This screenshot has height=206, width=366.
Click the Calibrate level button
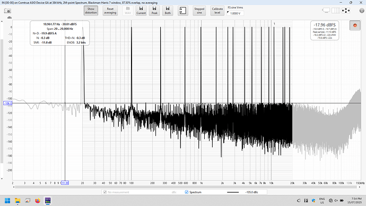(217, 11)
